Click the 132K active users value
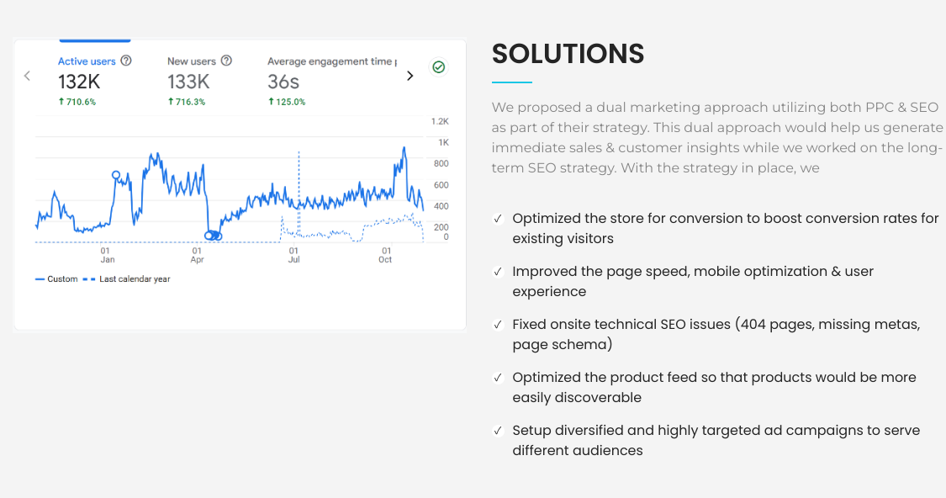 coord(79,82)
